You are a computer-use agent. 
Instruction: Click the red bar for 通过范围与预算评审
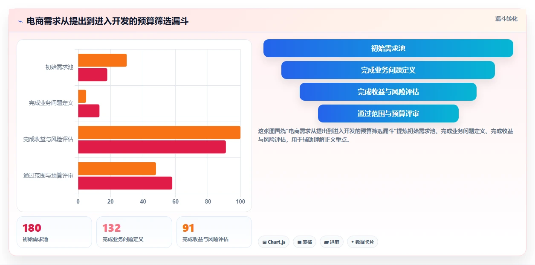125,183
